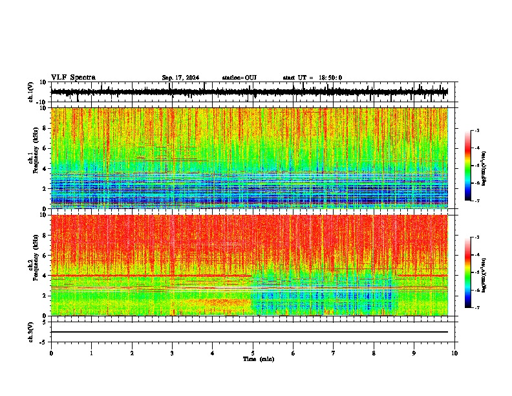This screenshot has width=512, height=396.
Task: Click the flat ch.3 voltage trace line
Action: (x=250, y=332)
